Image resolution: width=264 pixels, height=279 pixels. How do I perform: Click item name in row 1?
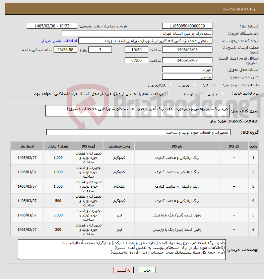(177, 158)
